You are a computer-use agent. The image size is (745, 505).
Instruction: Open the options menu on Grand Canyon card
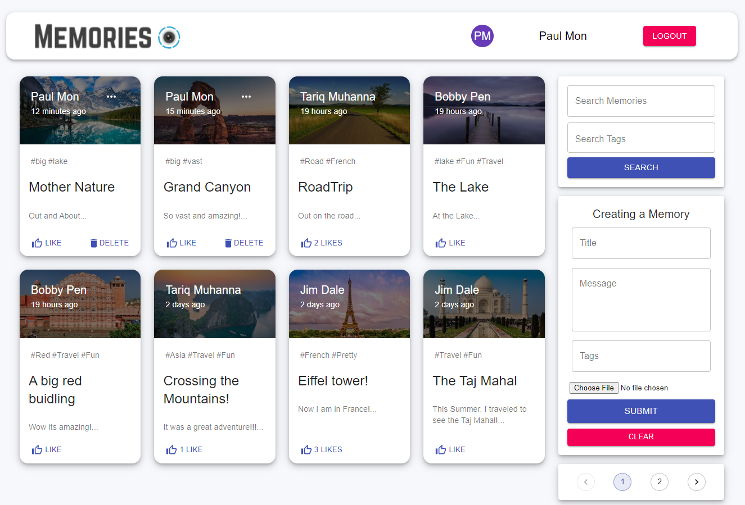point(246,96)
